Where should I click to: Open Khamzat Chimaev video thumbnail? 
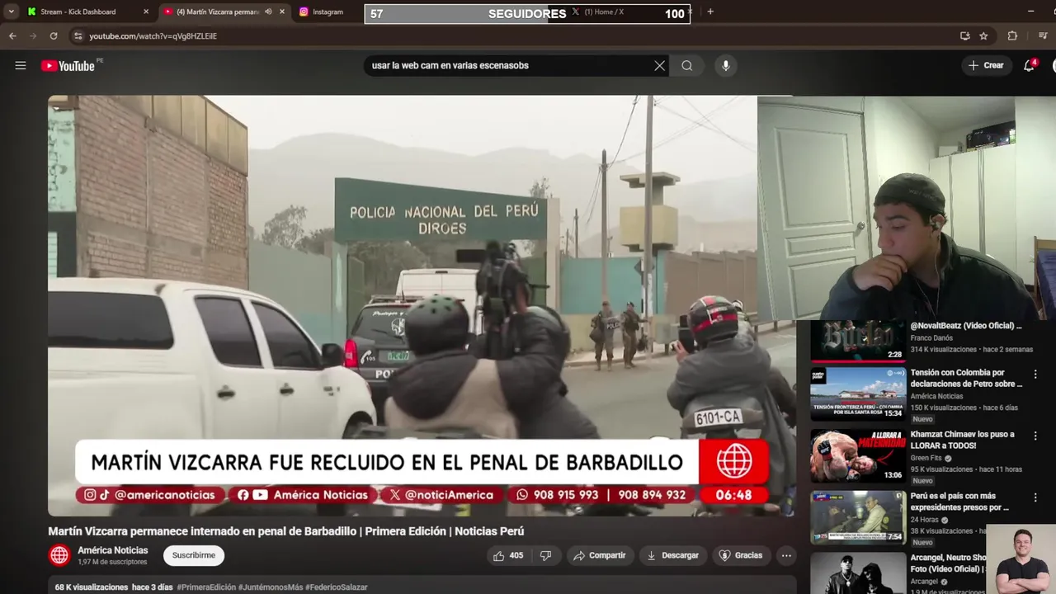click(x=858, y=456)
